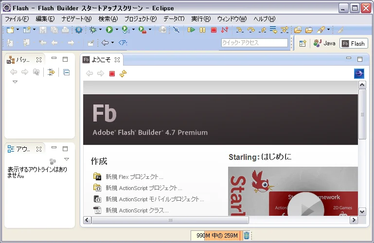Click the Eclipse globe icon in welcome view
Viewport: 374px width, 243px height.
click(x=359, y=73)
